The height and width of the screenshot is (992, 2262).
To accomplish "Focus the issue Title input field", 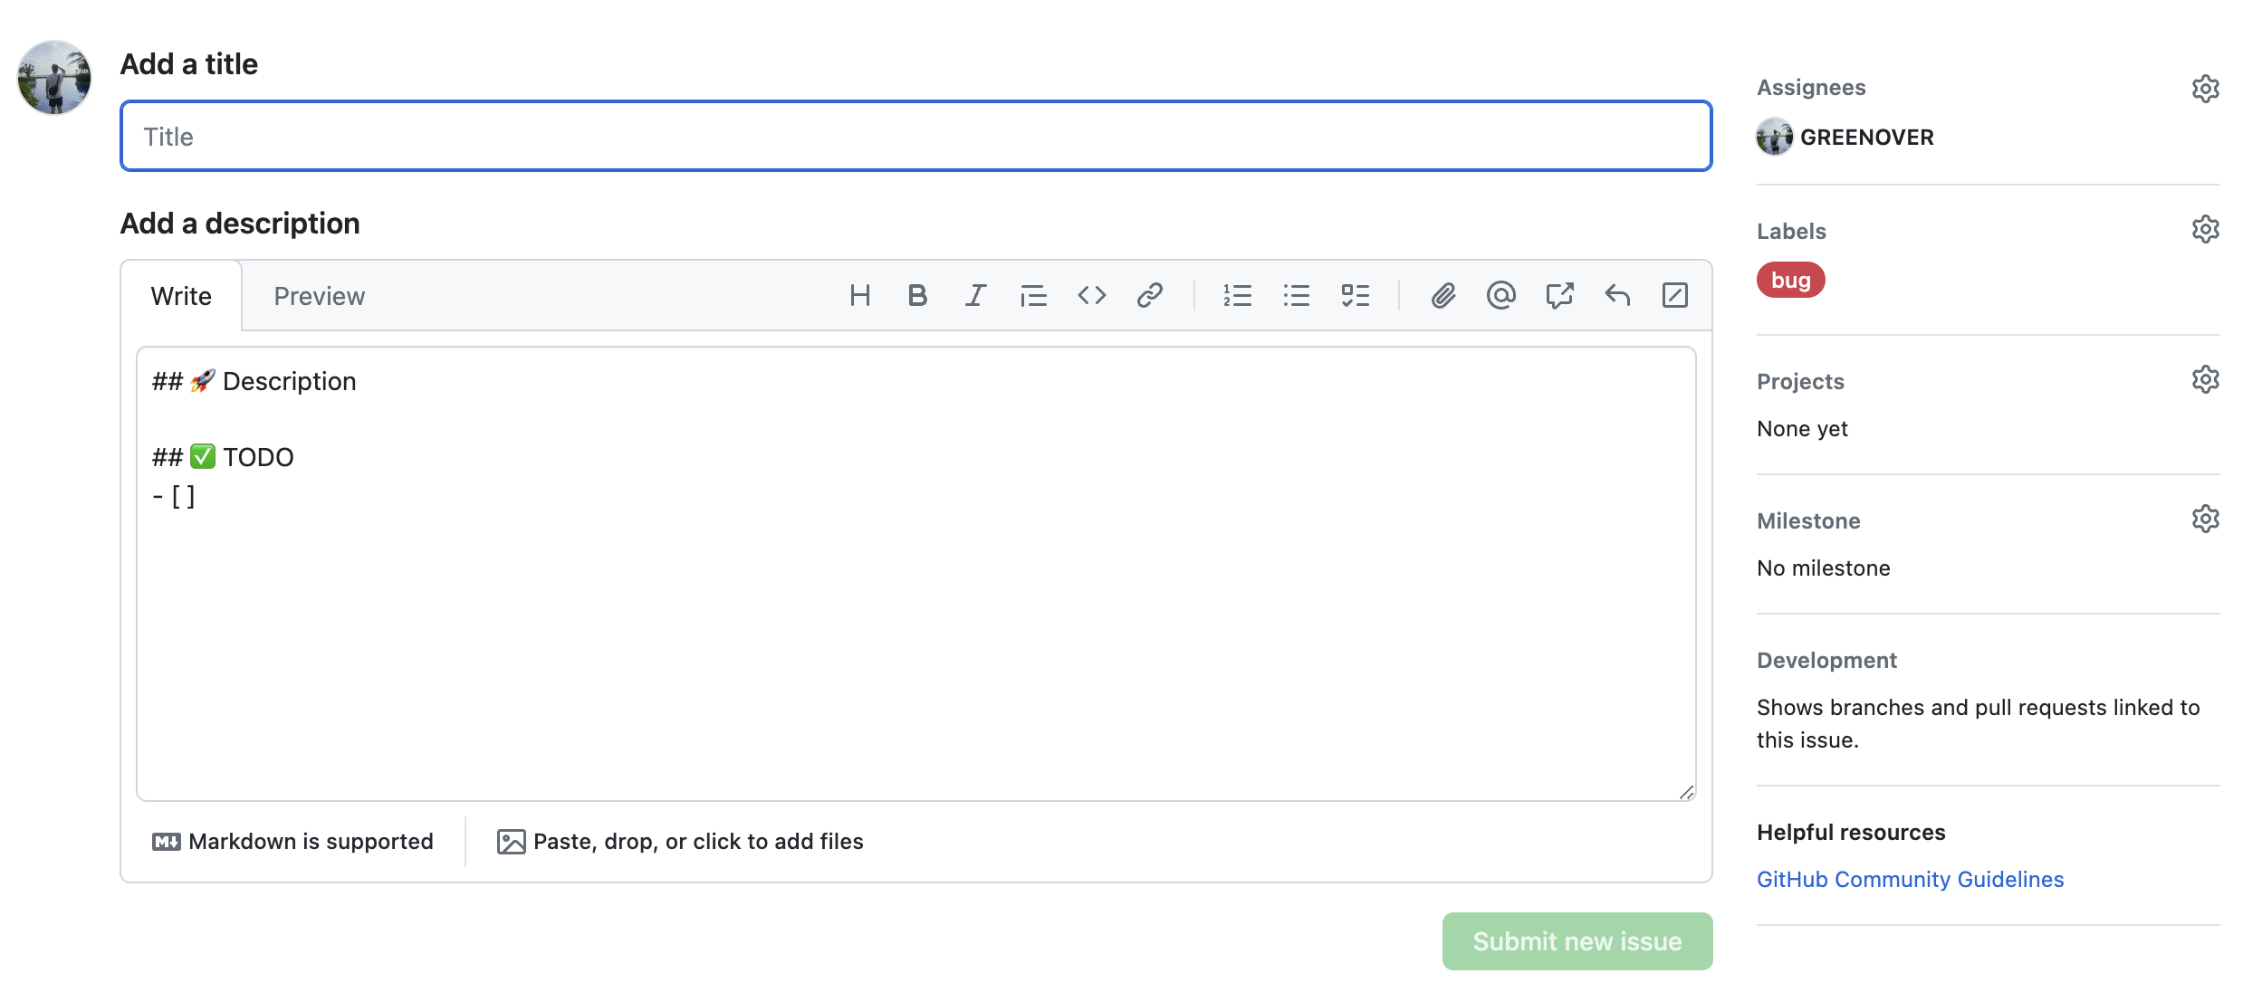I will tap(915, 137).
